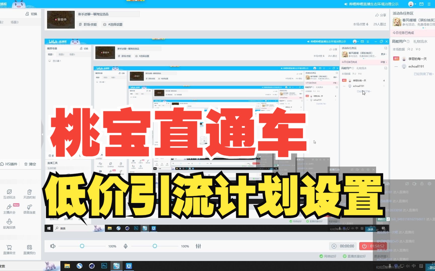Select the second activity carousel dot
The width and height of the screenshot is (435, 271).
425,28
